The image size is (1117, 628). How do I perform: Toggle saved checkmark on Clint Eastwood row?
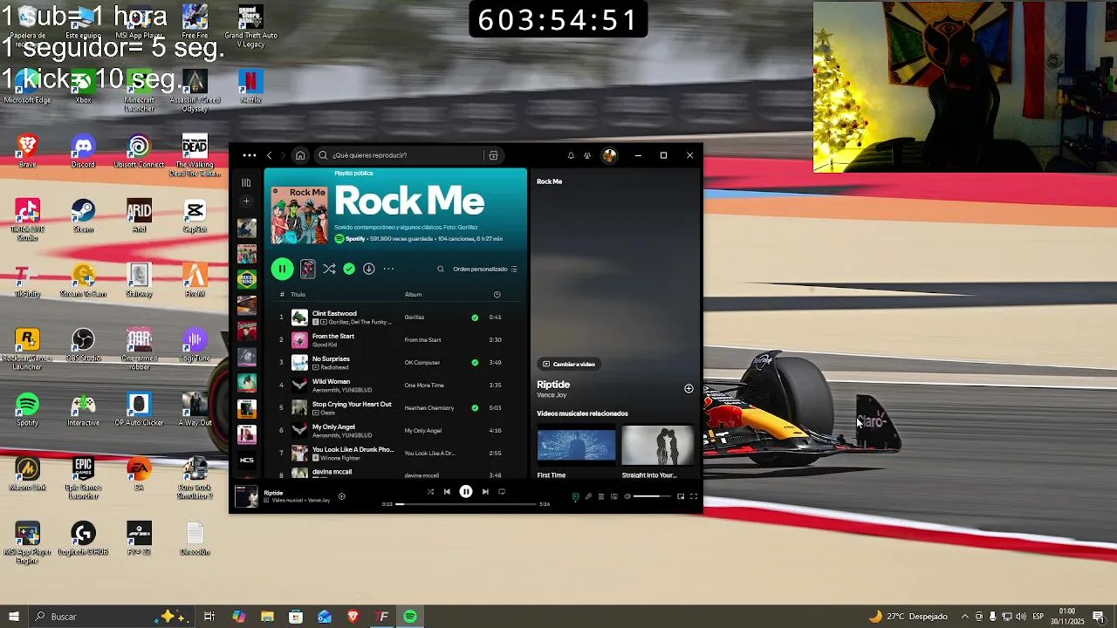click(x=475, y=317)
